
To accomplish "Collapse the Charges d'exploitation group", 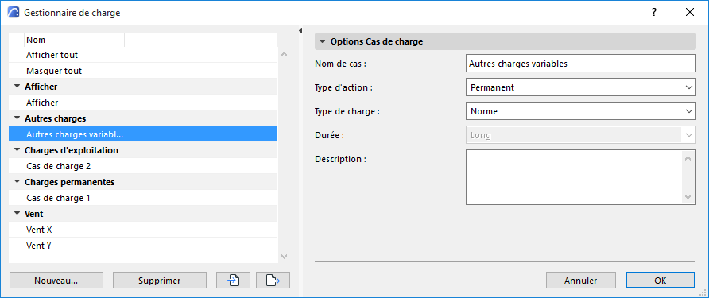I will (17, 150).
